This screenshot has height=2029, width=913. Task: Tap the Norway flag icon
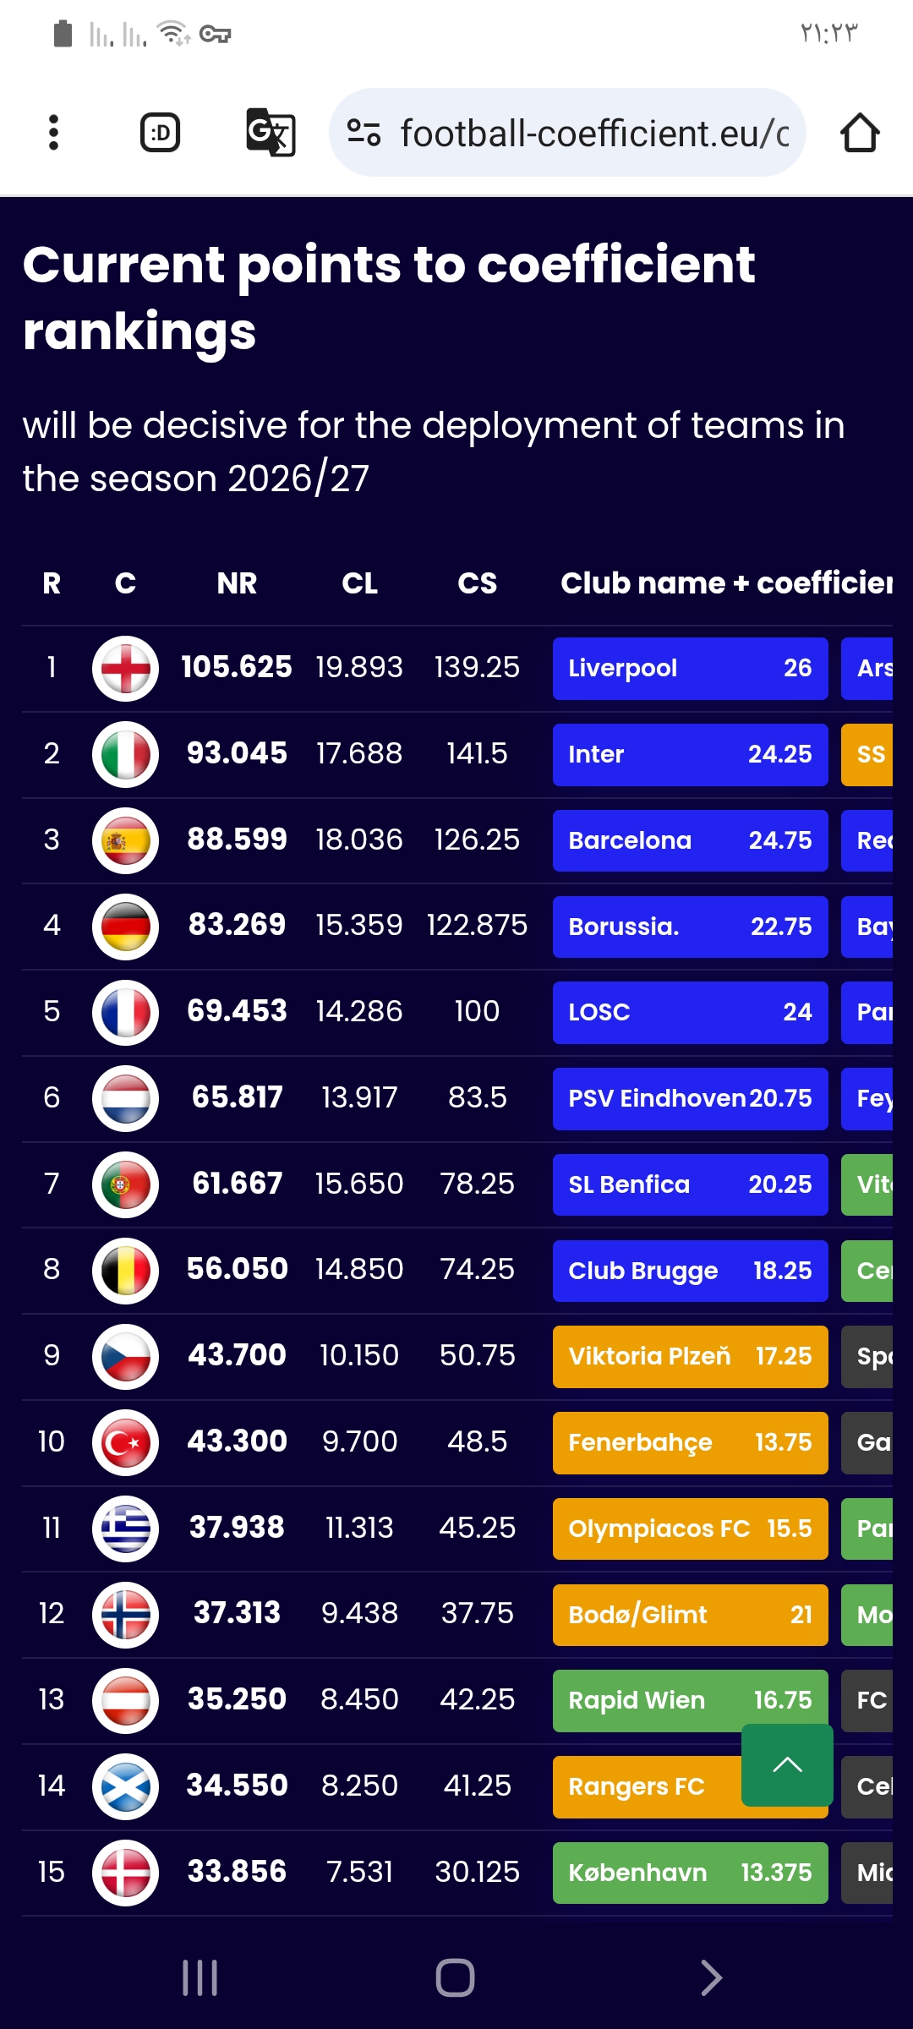pos(125,1614)
